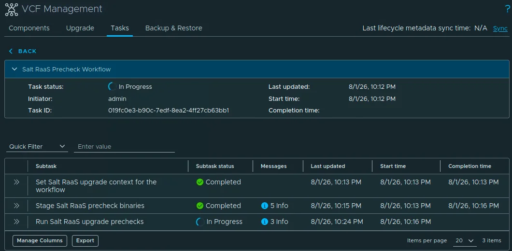Click the Export button
This screenshot has height=251, width=512.
point(85,240)
